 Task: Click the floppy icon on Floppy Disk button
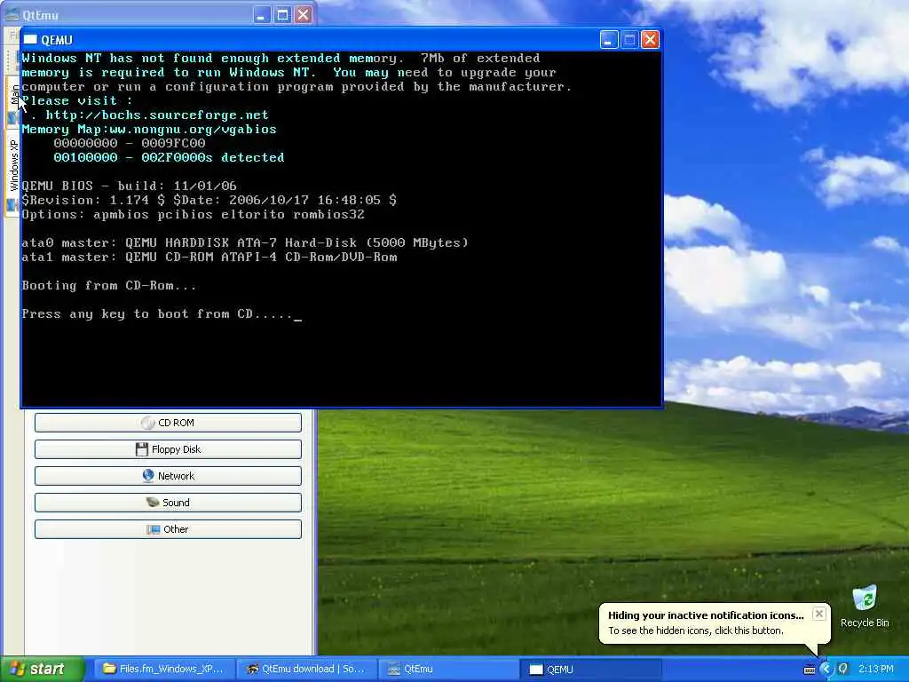(141, 449)
